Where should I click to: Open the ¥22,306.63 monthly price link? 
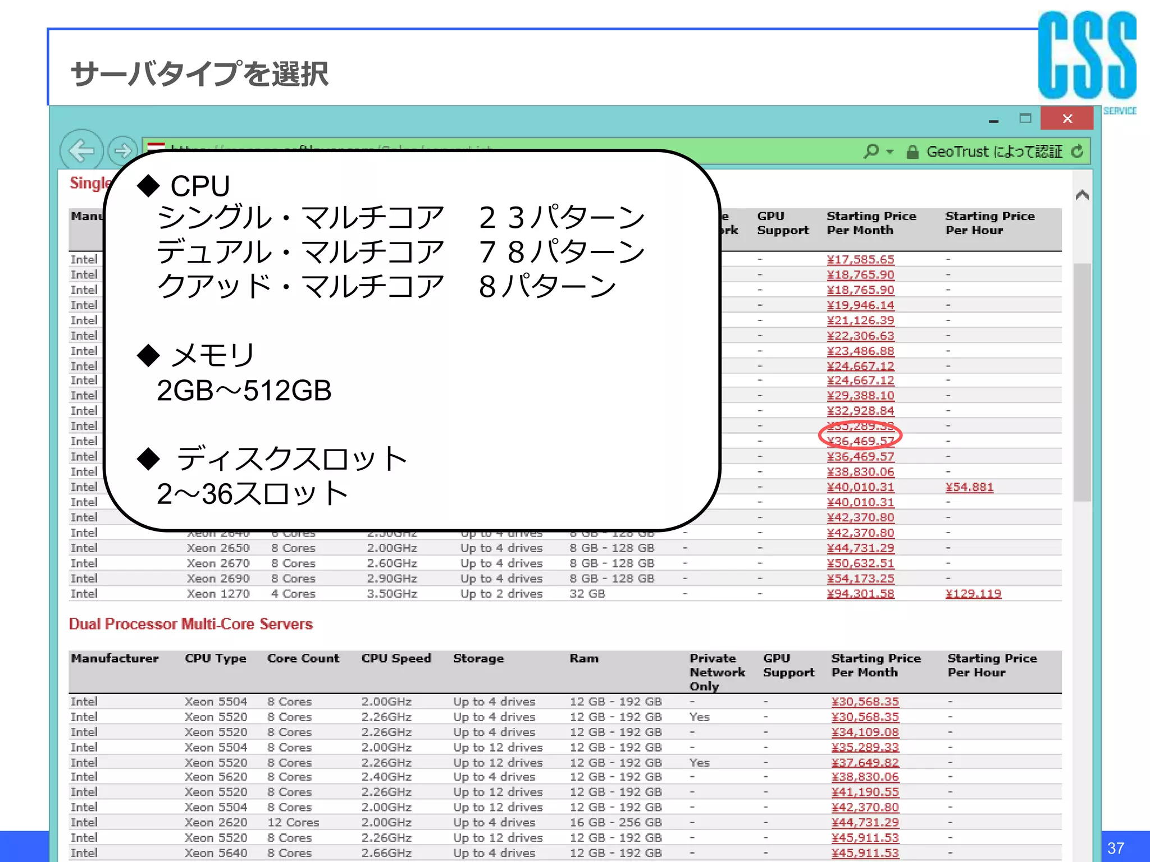click(x=860, y=335)
